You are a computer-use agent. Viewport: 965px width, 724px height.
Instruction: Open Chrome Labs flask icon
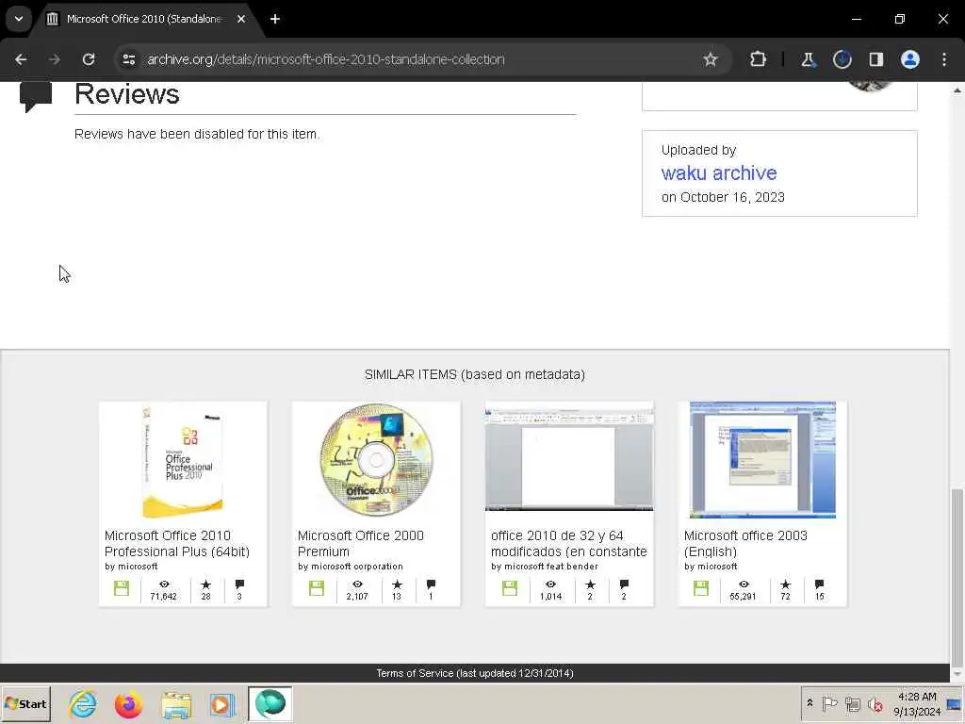tap(808, 59)
